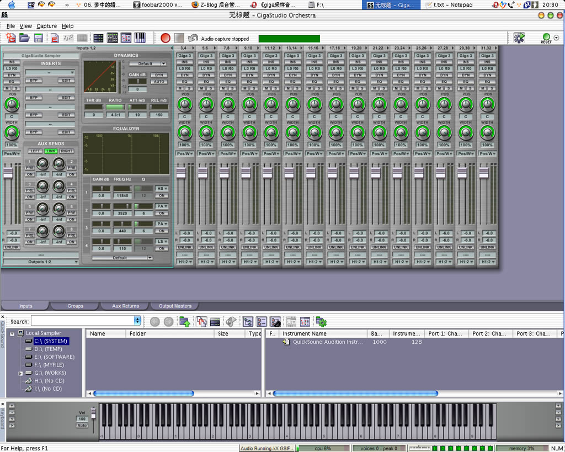The width and height of the screenshot is (565, 452).
Task: Toggle LINK in Aux Sends
Action: point(51,151)
